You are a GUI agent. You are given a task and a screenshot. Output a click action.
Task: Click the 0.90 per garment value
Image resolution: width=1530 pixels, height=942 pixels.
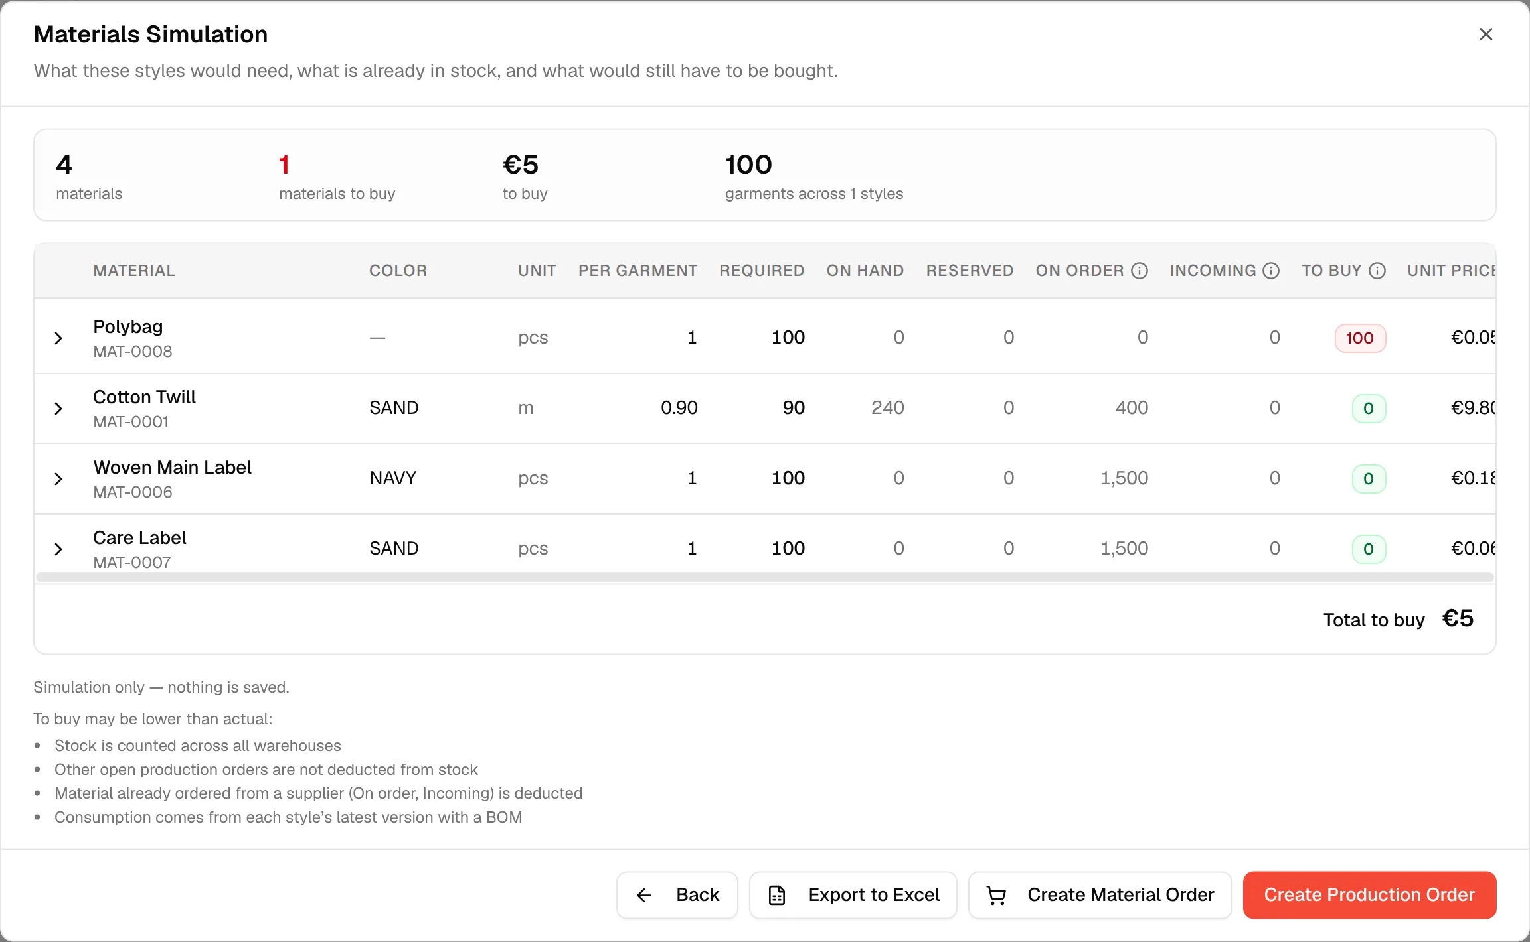click(x=679, y=407)
